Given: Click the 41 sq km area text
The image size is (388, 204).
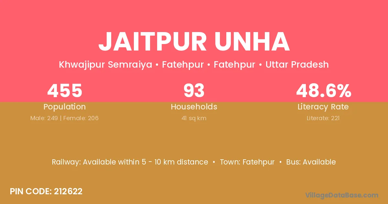Looking at the screenshot, I should [x=194, y=118].
